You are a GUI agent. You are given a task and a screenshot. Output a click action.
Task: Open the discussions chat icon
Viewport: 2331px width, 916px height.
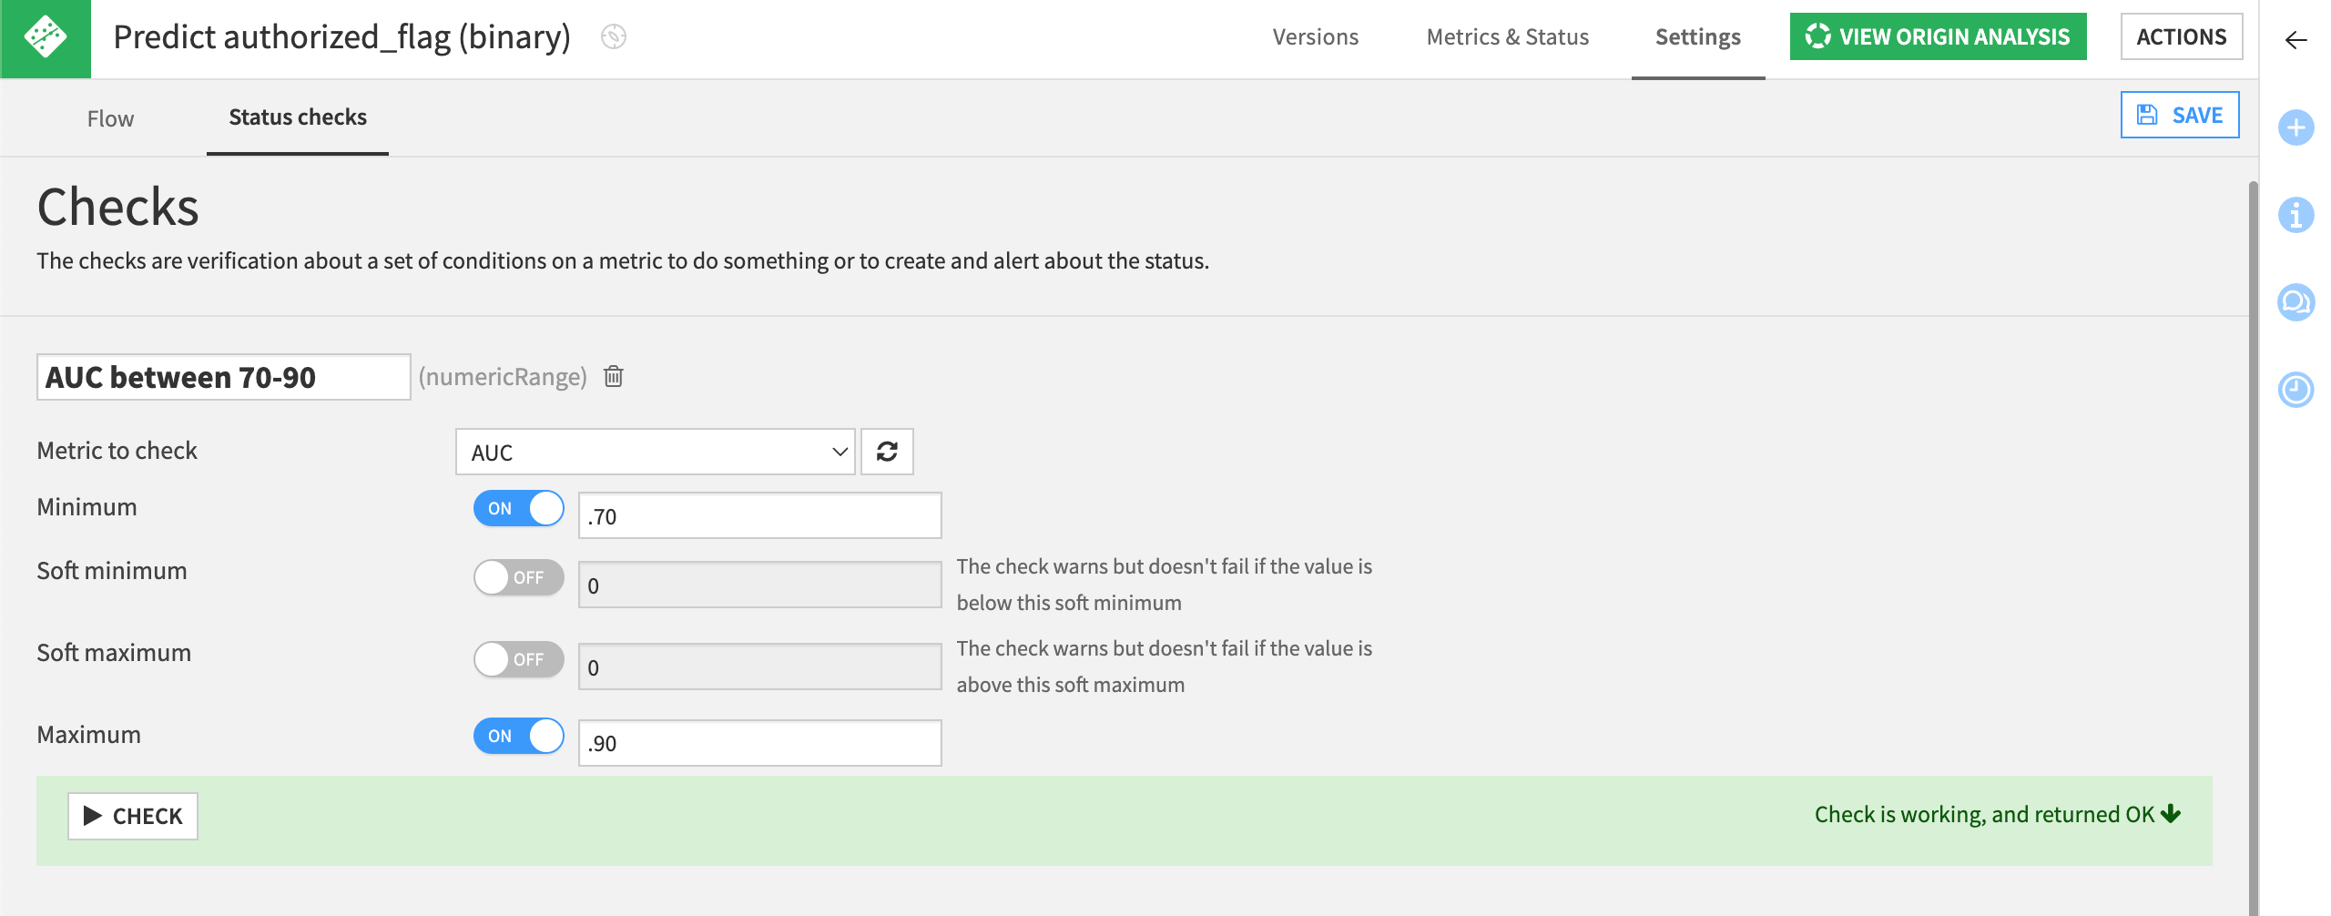click(x=2295, y=302)
